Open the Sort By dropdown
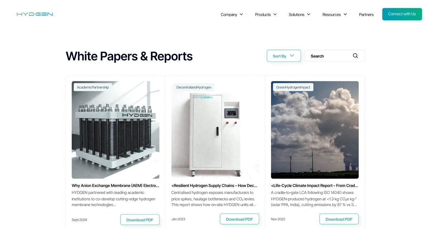 pyautogui.click(x=284, y=56)
